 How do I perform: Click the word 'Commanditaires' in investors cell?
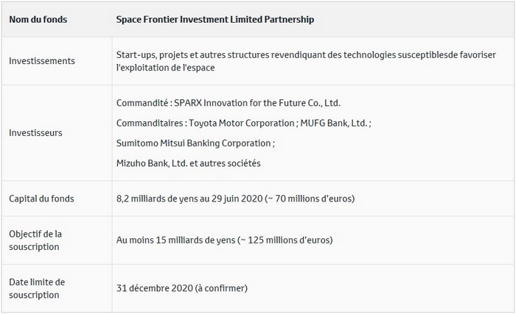(150, 123)
